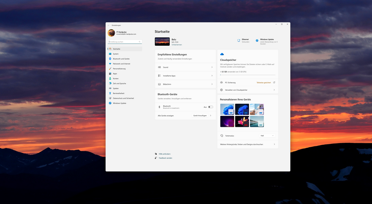Image resolution: width=372 pixels, height=204 pixels.
Task: Open Netzwerk und Internet in sidebar
Action: (x=121, y=64)
